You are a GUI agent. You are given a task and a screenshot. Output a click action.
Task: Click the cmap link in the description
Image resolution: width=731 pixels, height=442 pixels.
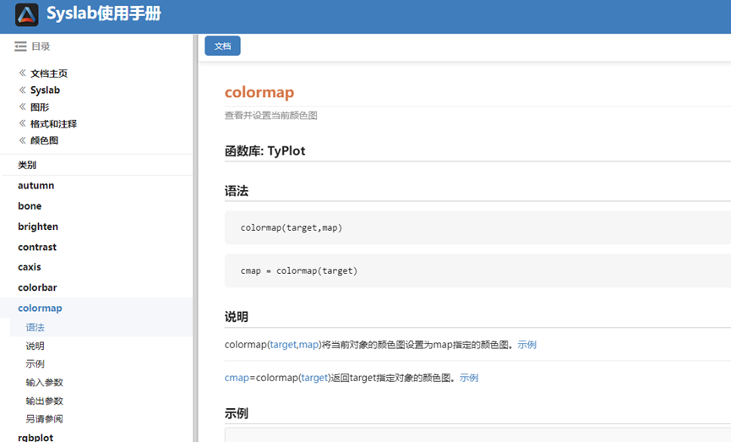(237, 378)
